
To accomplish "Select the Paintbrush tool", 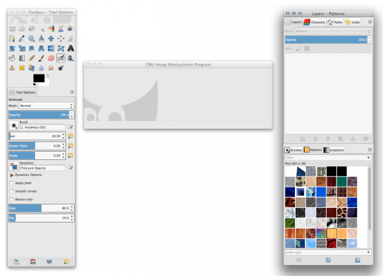I will (41, 58).
